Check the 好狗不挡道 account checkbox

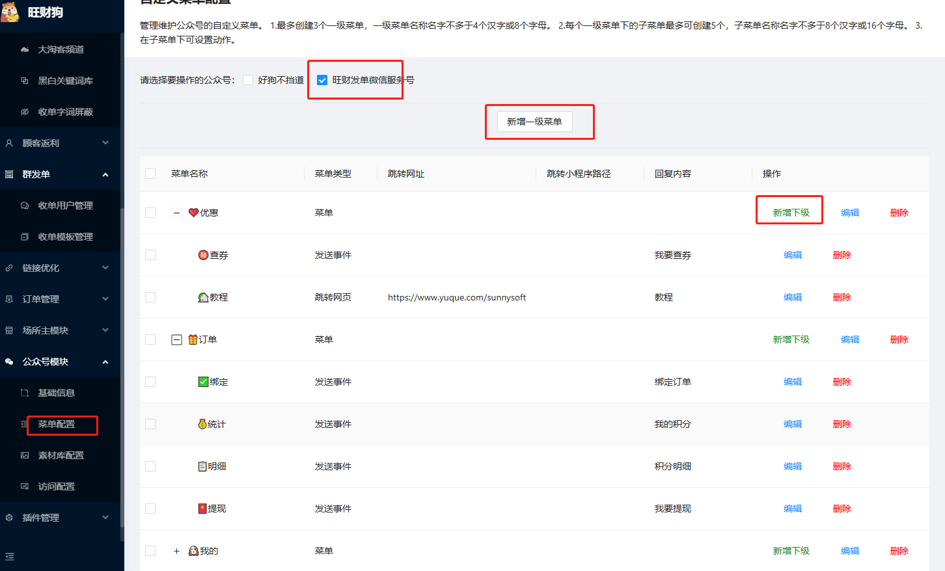tap(248, 80)
